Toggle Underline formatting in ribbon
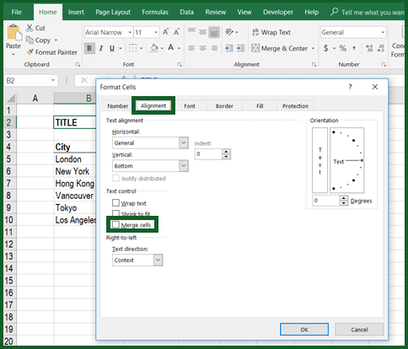This screenshot has width=408, height=349. (x=112, y=48)
